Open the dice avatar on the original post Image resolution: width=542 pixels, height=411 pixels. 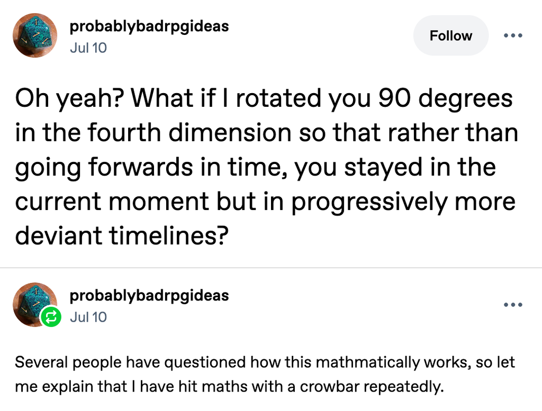(35, 35)
